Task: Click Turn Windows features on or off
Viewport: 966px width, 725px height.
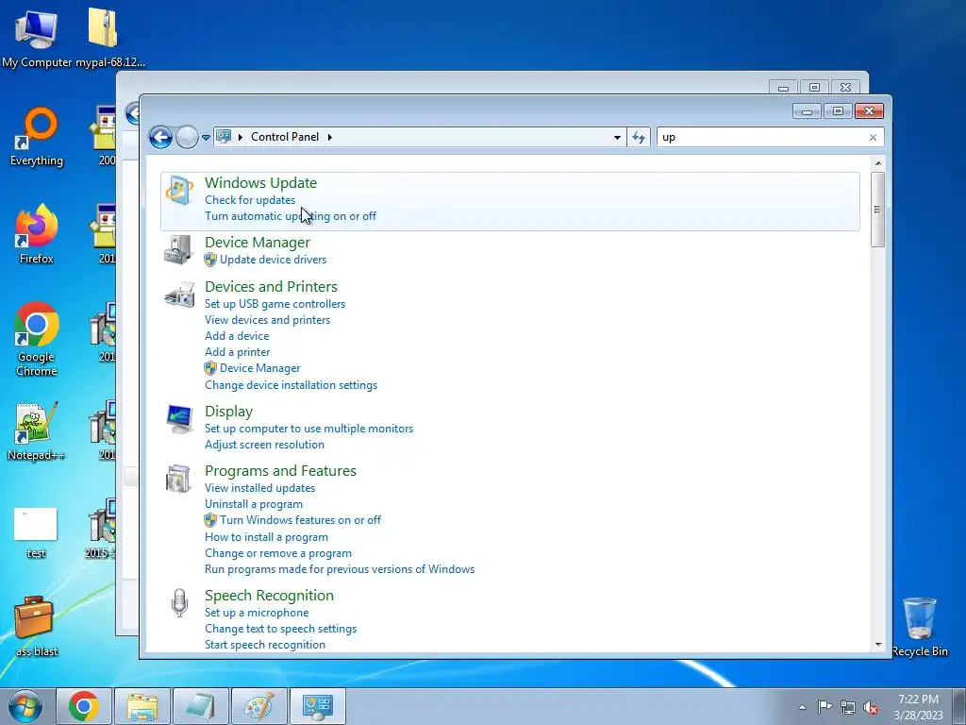Action: tap(300, 520)
